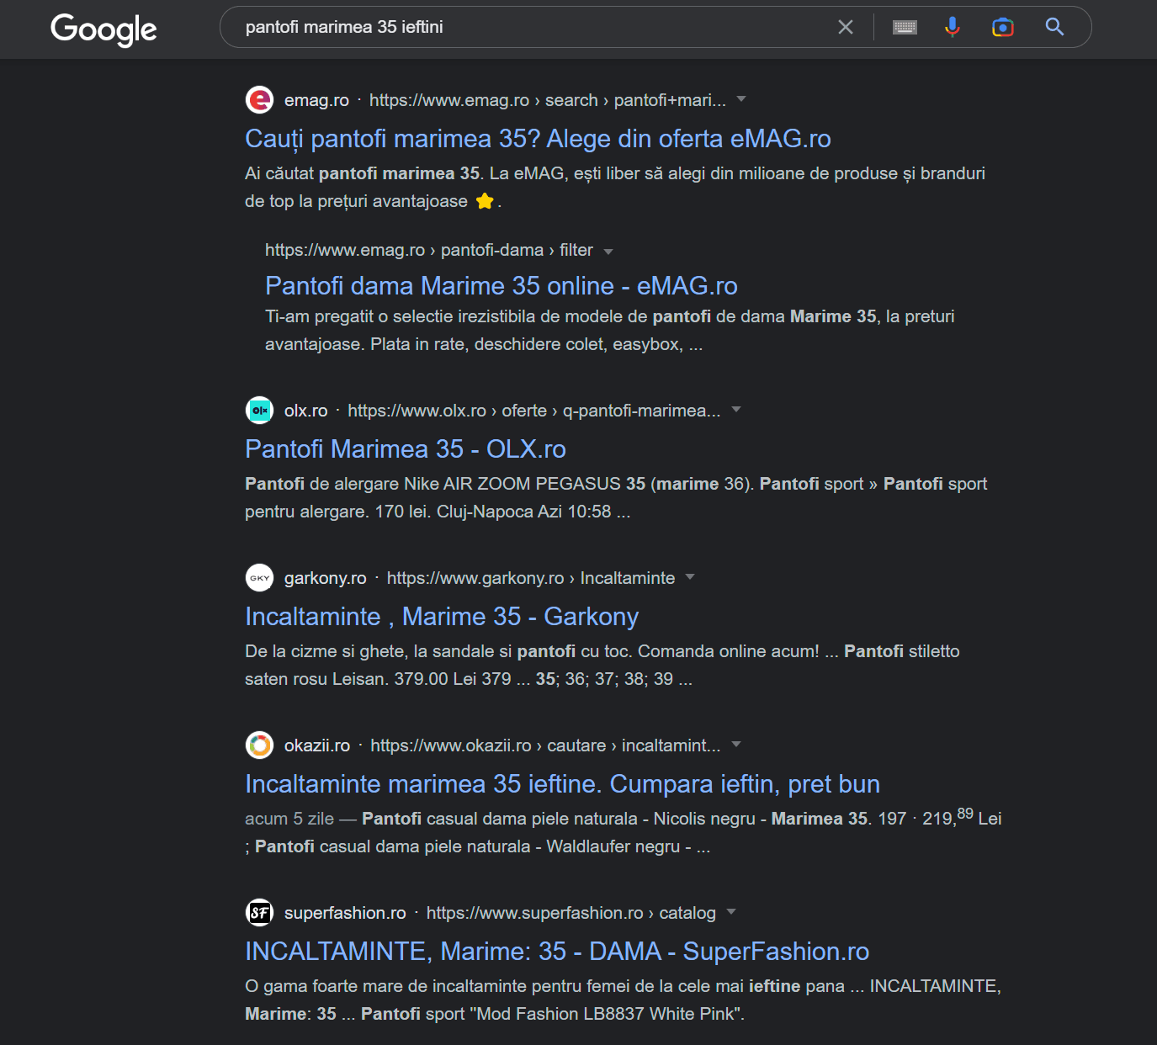Image resolution: width=1157 pixels, height=1045 pixels.
Task: Click the emag.ro › pantofi-dama › filter URL
Action: click(429, 250)
